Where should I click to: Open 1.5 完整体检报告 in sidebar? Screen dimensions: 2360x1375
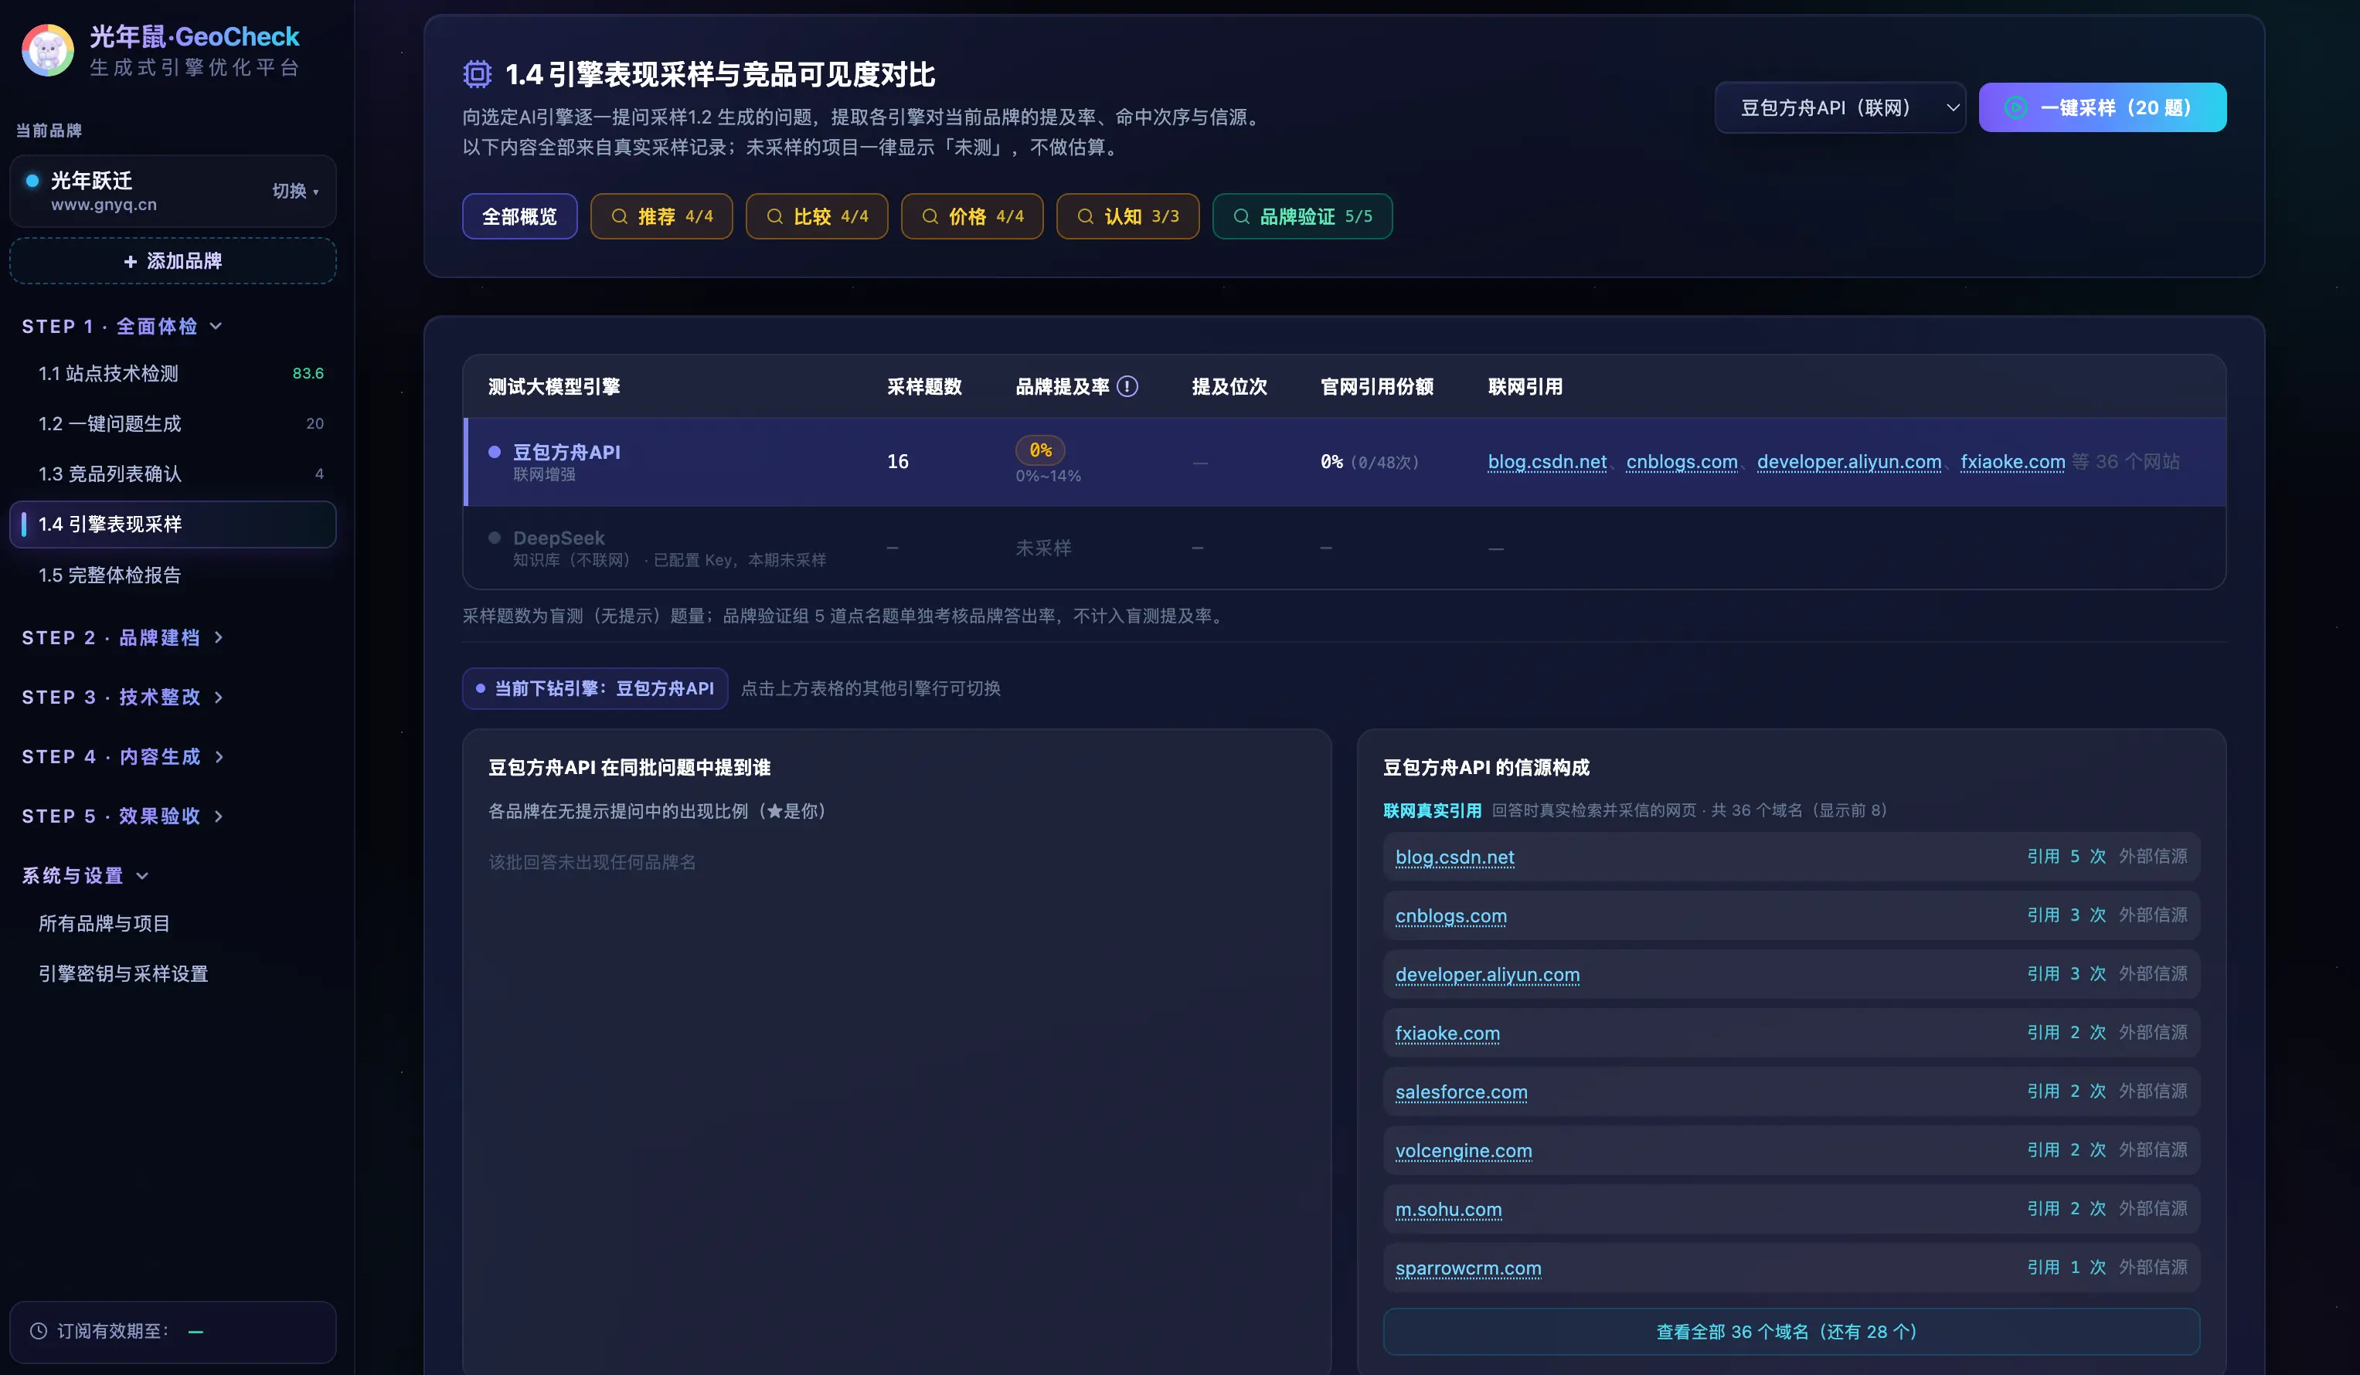pos(173,575)
